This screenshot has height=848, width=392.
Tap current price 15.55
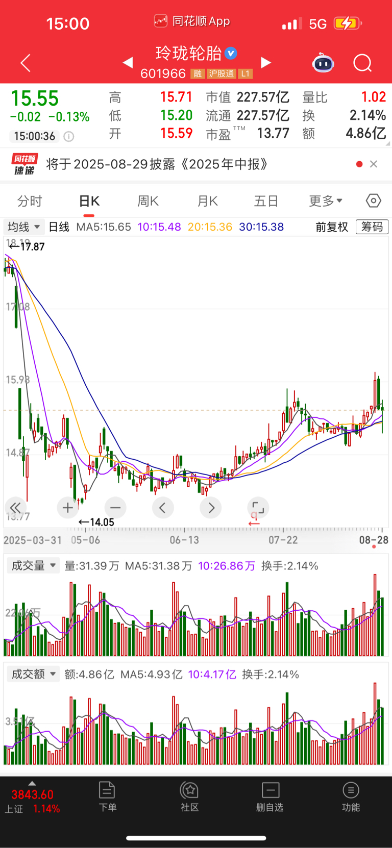click(x=35, y=98)
